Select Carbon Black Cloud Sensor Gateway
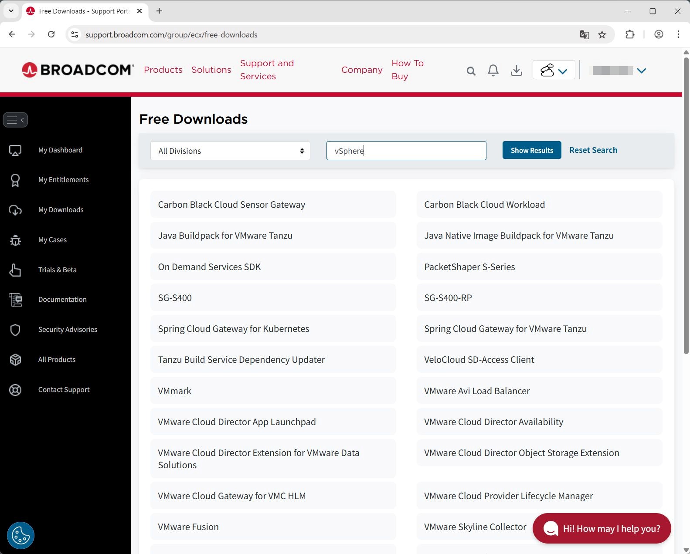The image size is (690, 554). [x=273, y=205]
